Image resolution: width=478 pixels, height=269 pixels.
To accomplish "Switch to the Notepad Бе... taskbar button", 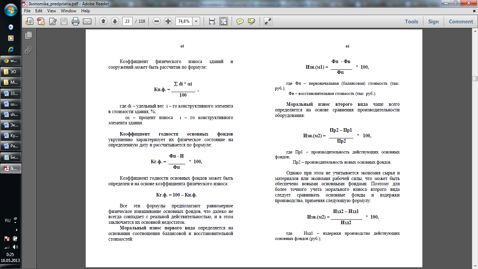I will (x=11, y=157).
